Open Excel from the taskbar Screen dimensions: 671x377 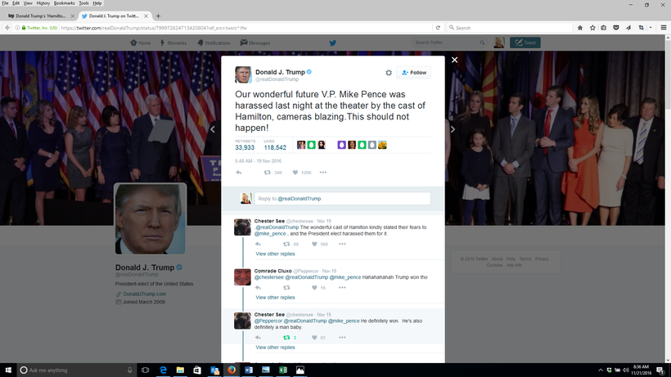pyautogui.click(x=283, y=370)
